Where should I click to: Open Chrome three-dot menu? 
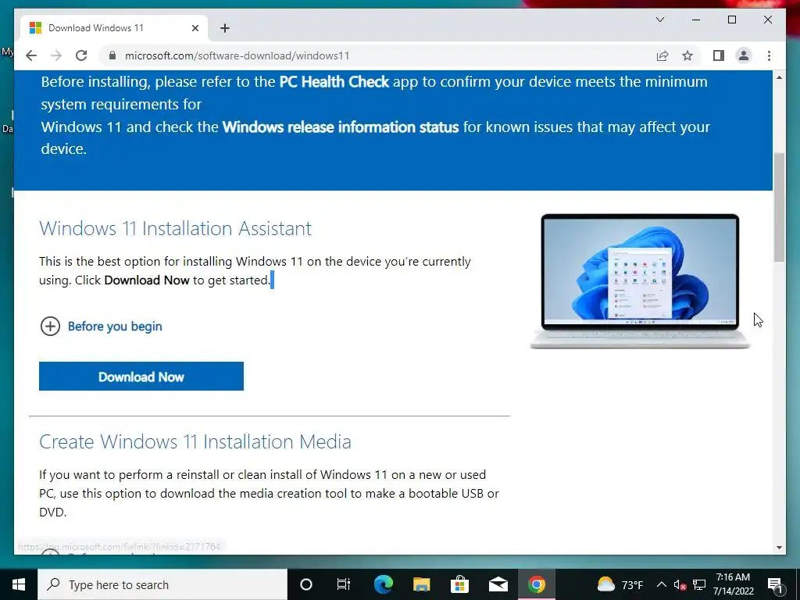769,55
